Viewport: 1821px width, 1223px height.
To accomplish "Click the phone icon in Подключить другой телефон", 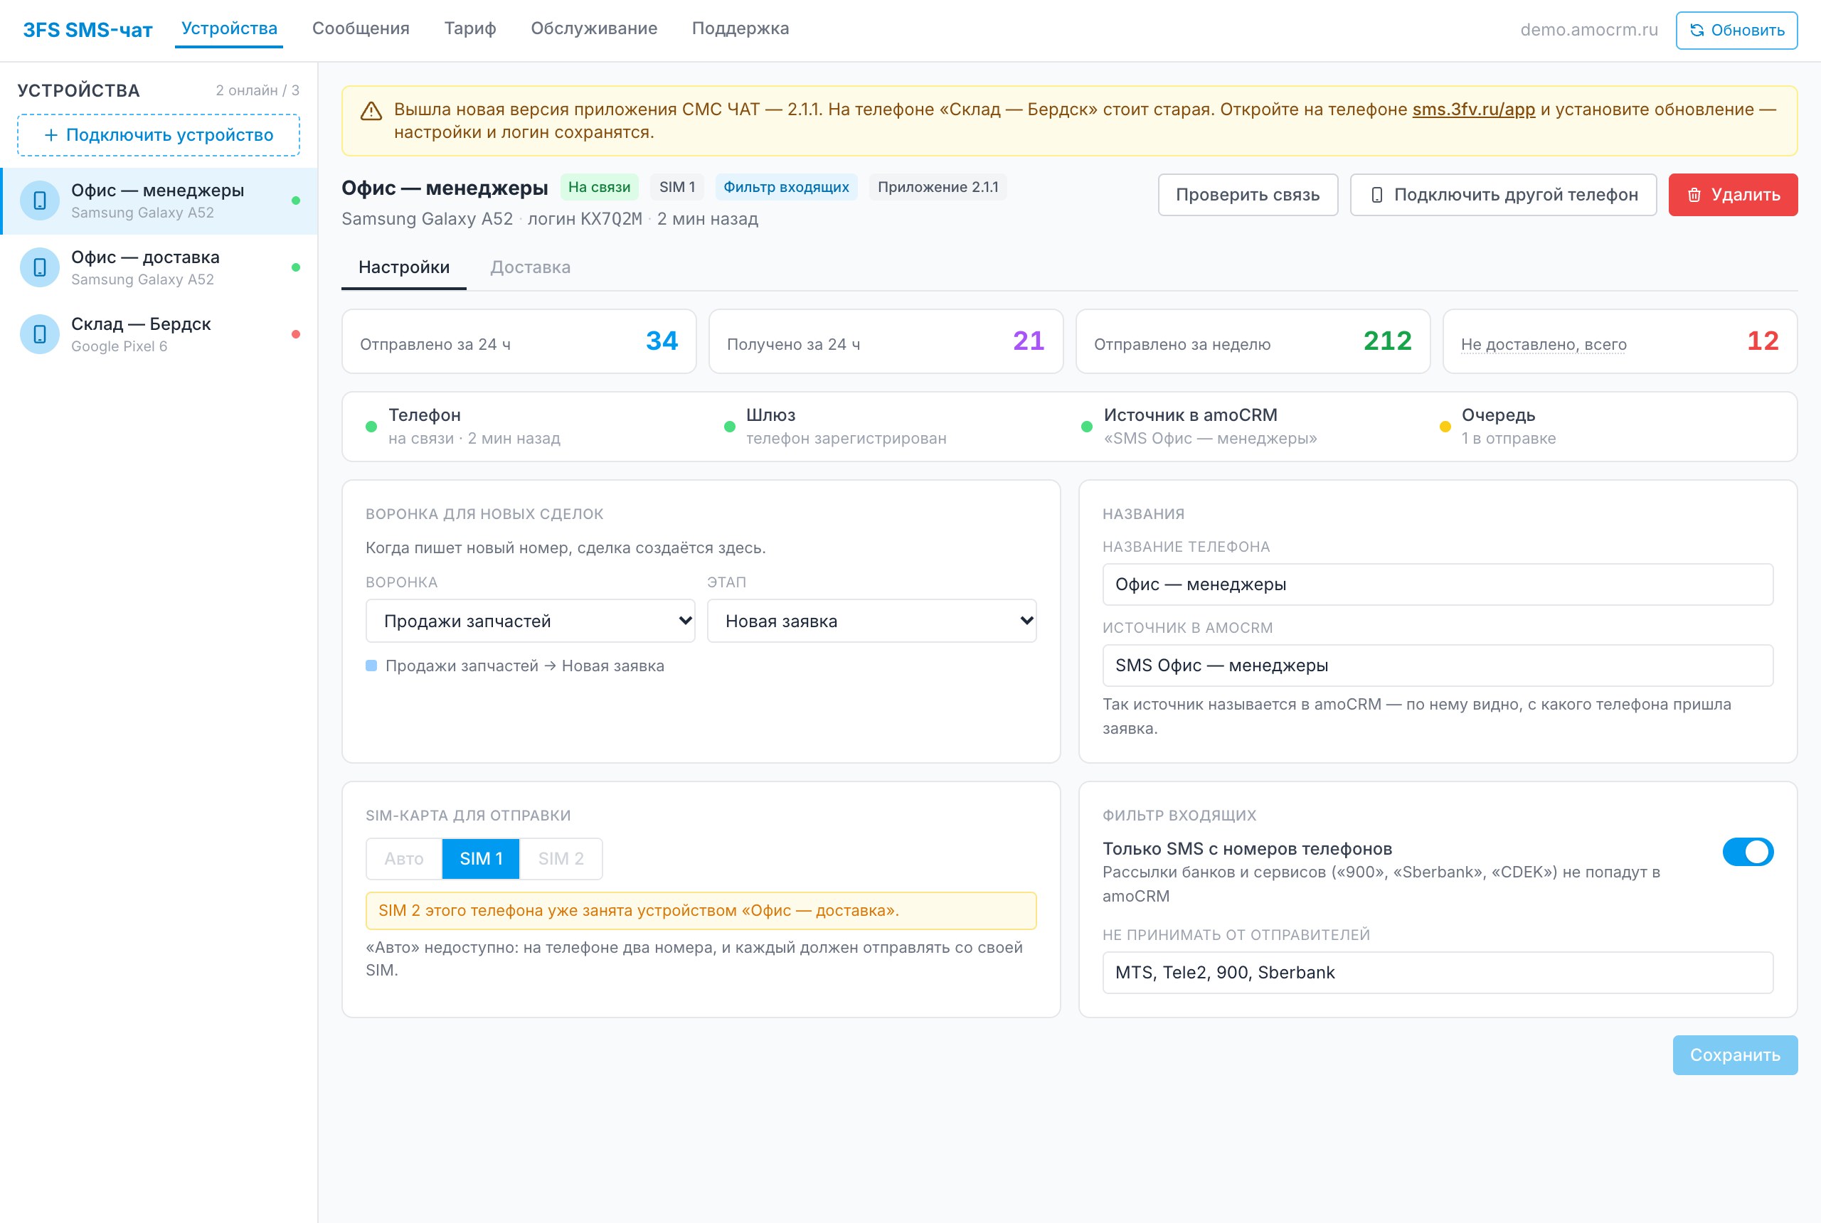I will click(x=1376, y=195).
